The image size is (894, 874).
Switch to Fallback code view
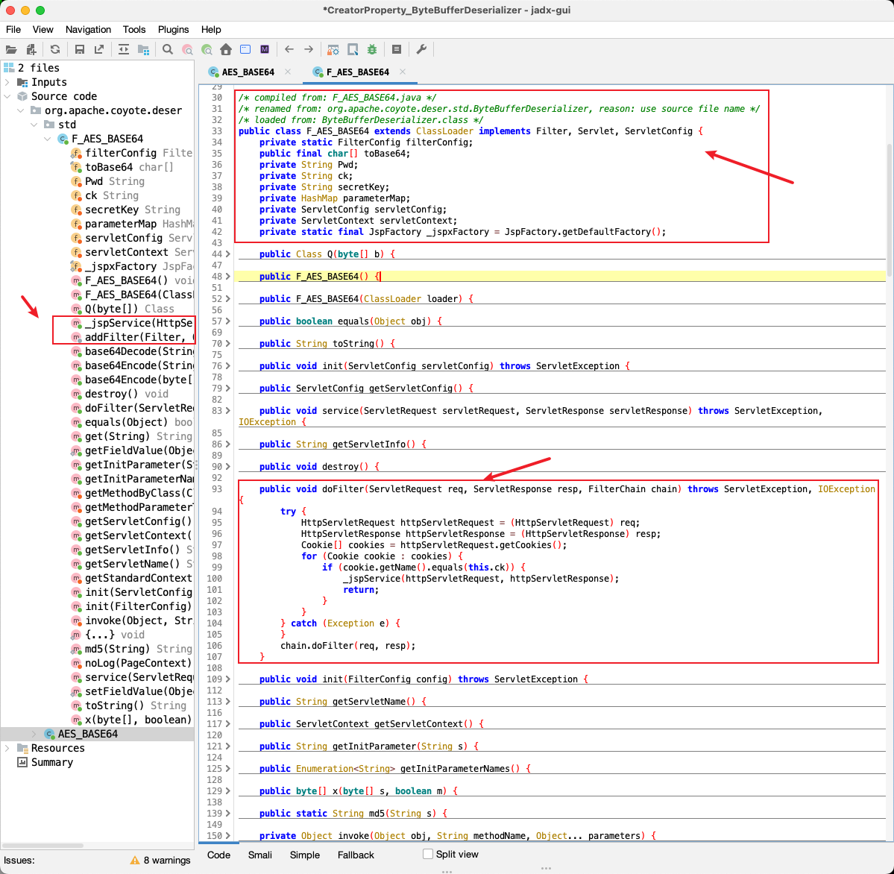tap(356, 855)
